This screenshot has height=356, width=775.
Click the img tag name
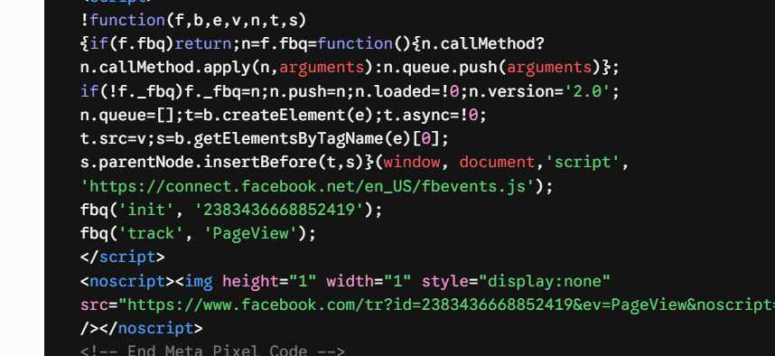click(200, 281)
